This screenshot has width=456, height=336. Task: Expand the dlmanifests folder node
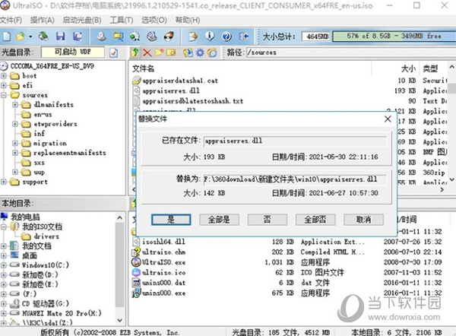(x=15, y=104)
